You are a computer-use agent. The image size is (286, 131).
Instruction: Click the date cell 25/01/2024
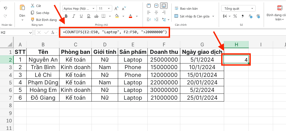[202, 98]
